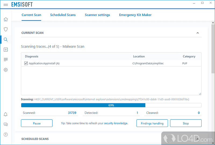Screen dimensions: 215x145
Task: Open the Quarantine icon in sidebar
Action: 6,49
